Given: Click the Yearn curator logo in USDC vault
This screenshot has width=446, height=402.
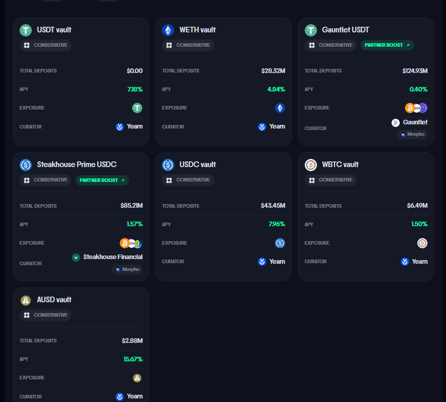Looking at the screenshot, I should 262,262.
